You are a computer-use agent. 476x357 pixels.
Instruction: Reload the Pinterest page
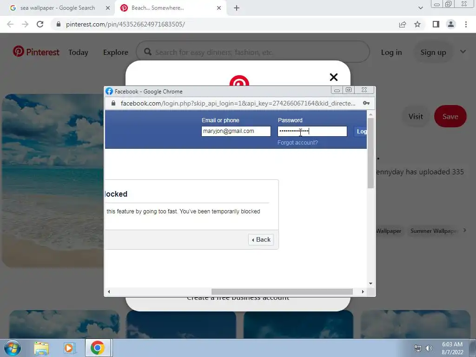click(x=40, y=24)
